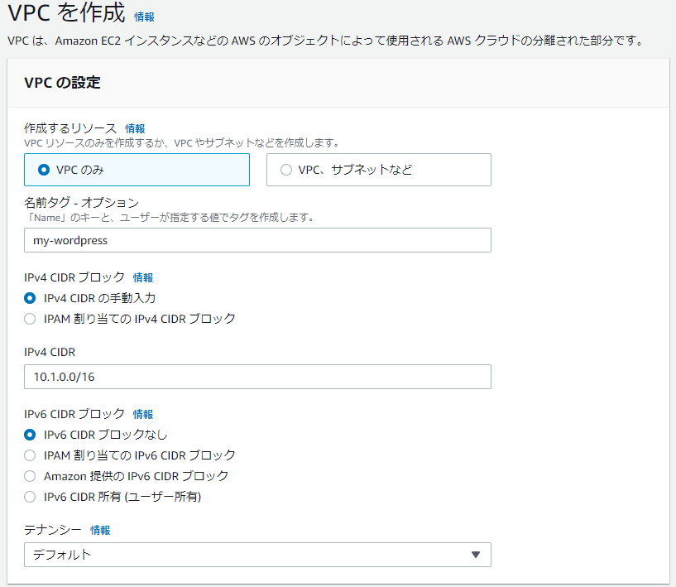676x587 pixels.
Task: Select "IPv6 CIDR ブロックなし" radio button
Action: 30,435
